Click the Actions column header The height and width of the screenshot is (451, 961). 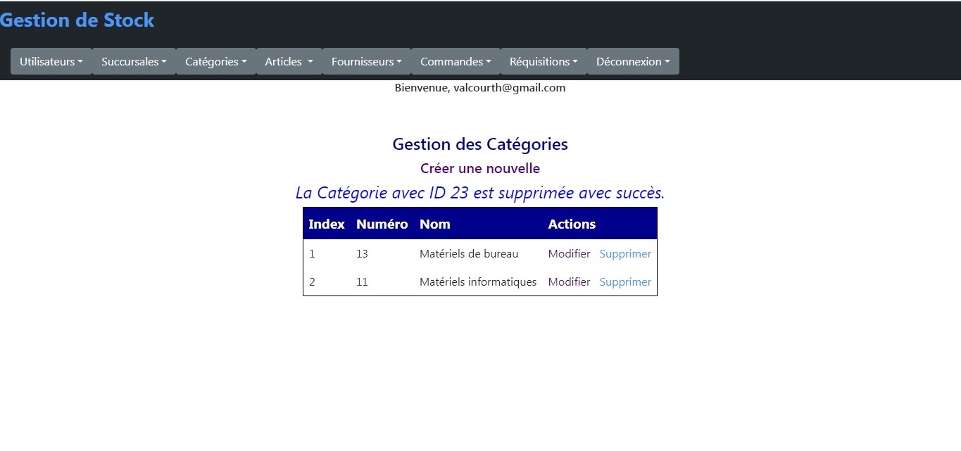pyautogui.click(x=572, y=224)
